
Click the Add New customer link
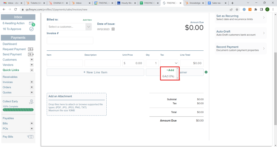coord(87,20)
